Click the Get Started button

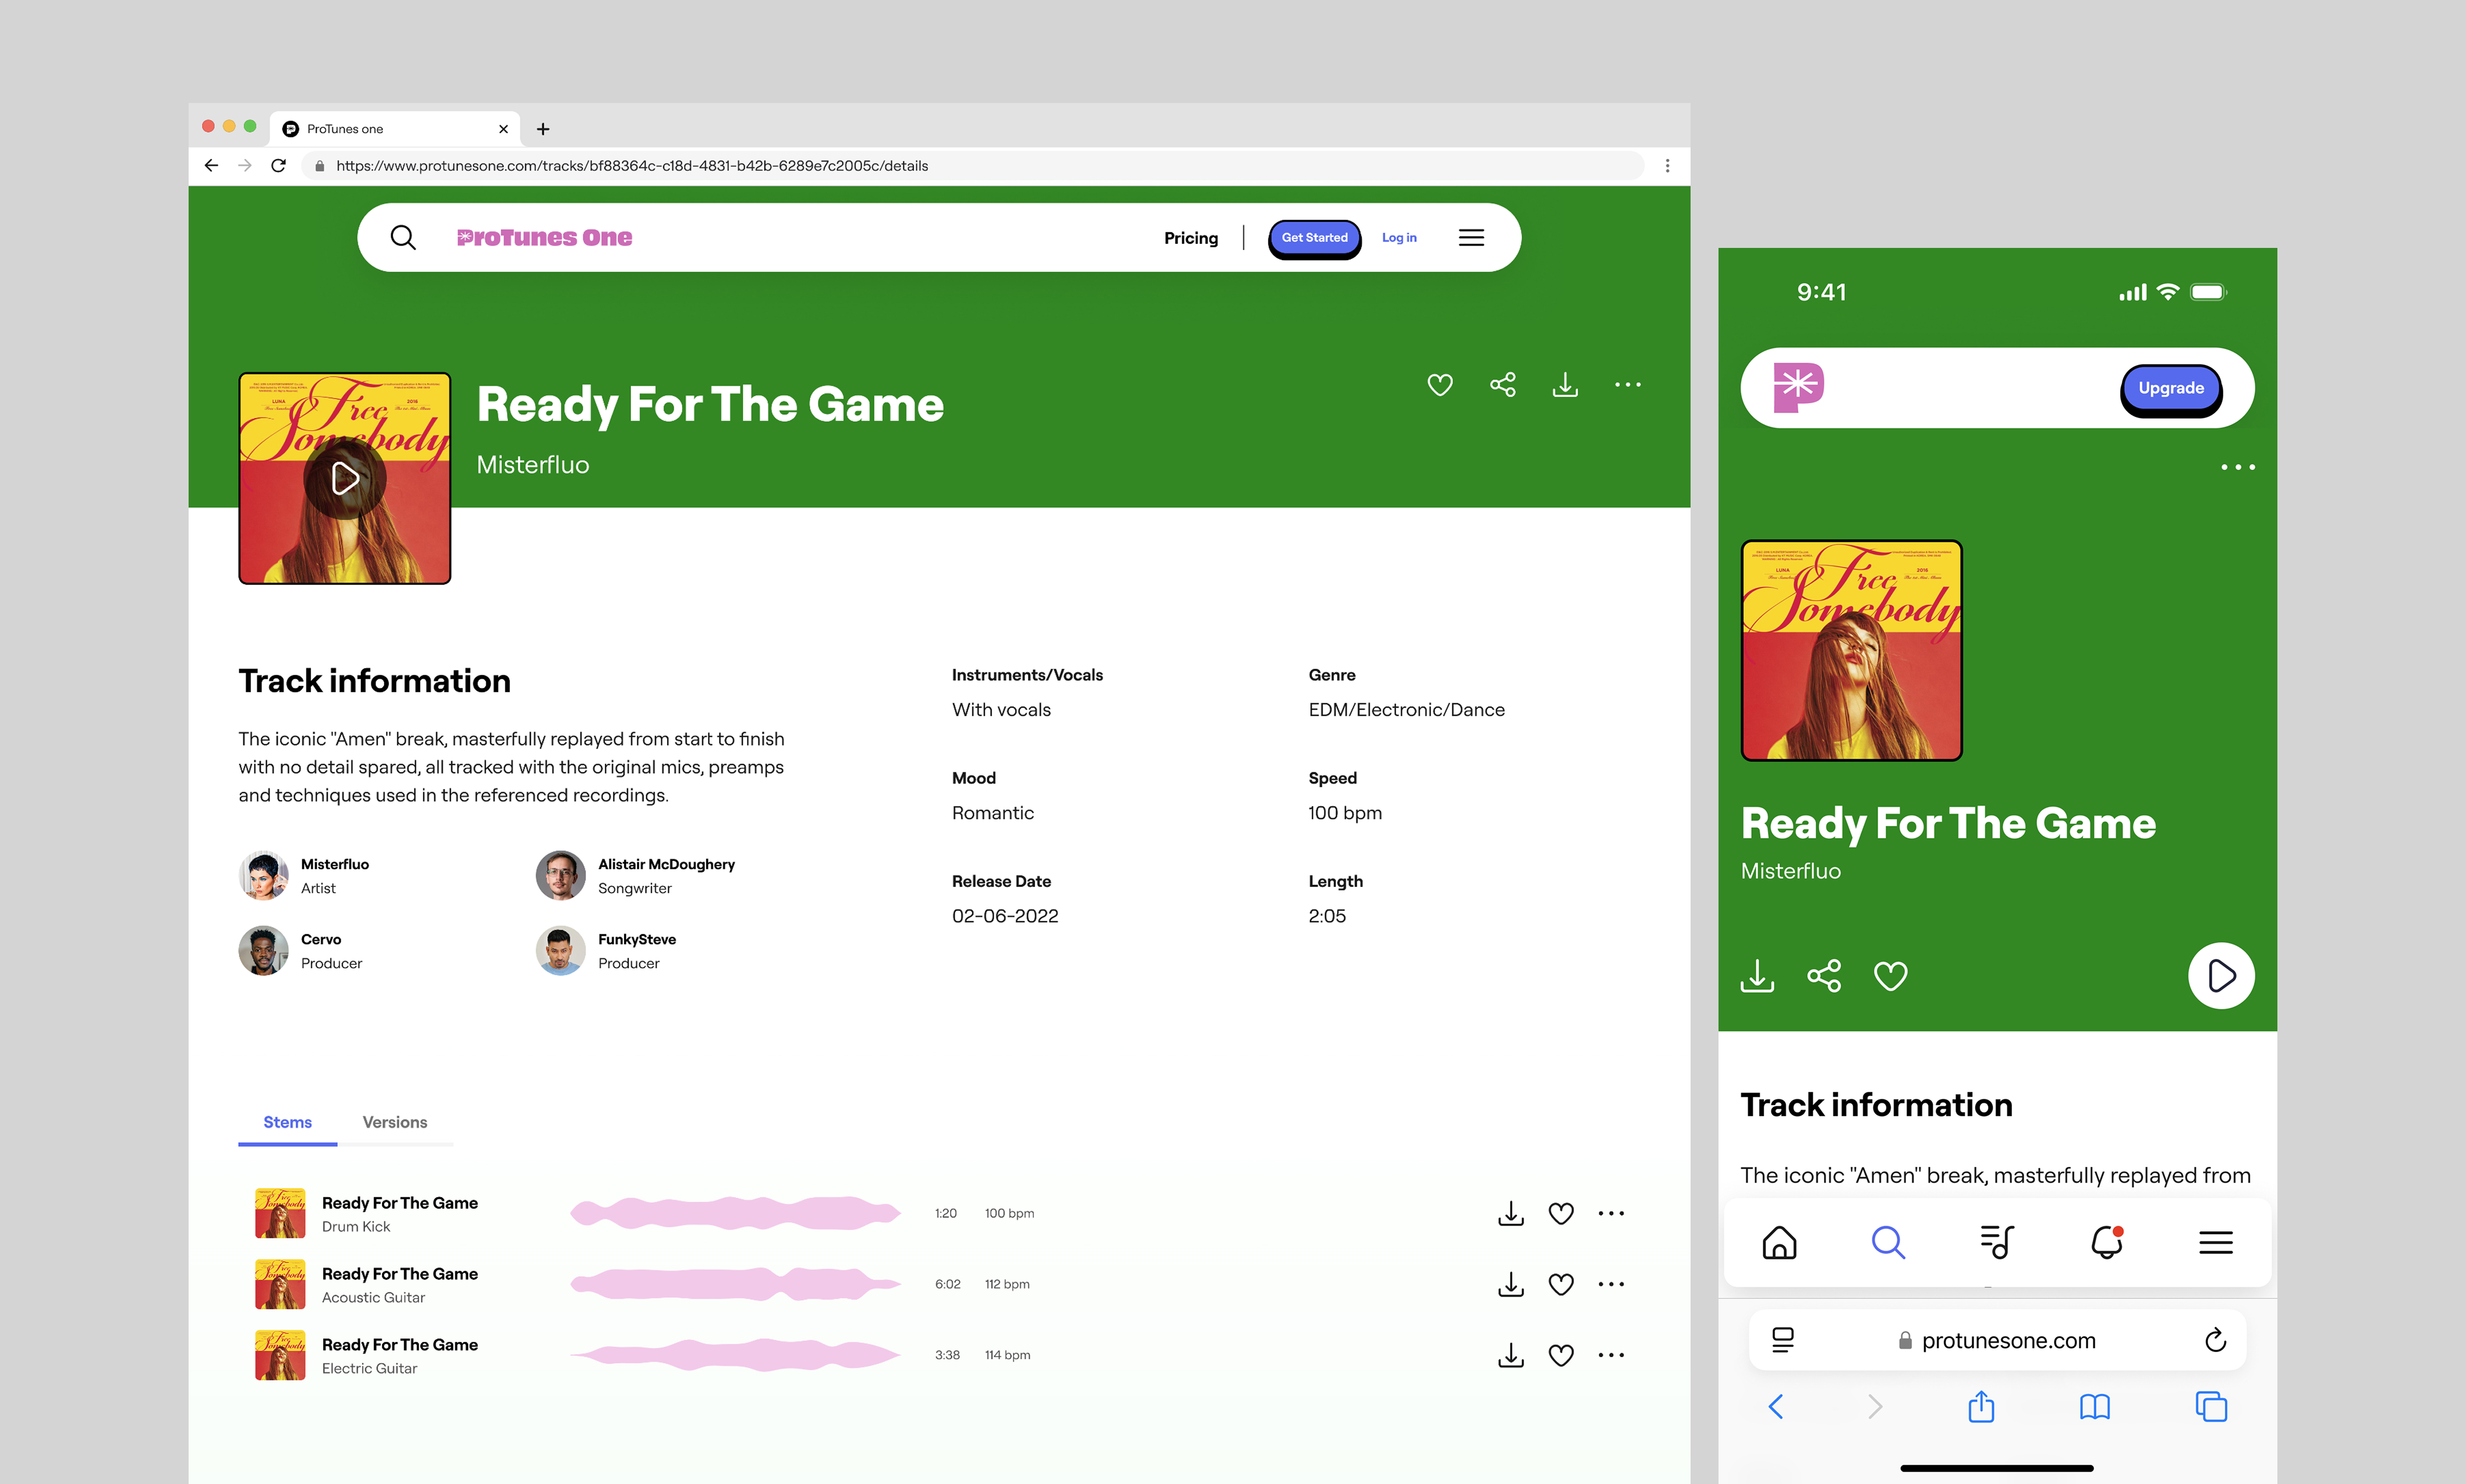[1314, 238]
